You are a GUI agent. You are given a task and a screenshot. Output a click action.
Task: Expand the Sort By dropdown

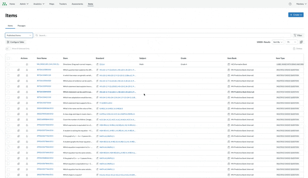[278, 42]
